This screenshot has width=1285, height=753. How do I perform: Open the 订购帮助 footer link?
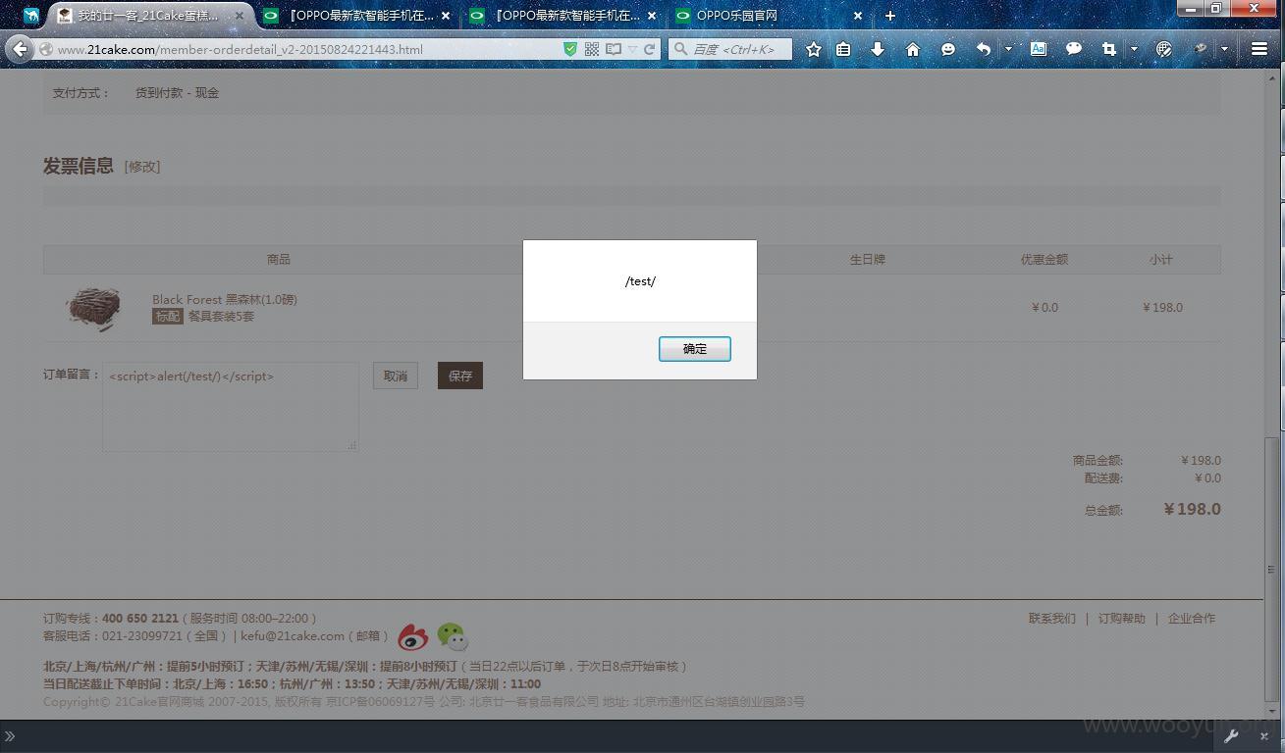(x=1122, y=619)
